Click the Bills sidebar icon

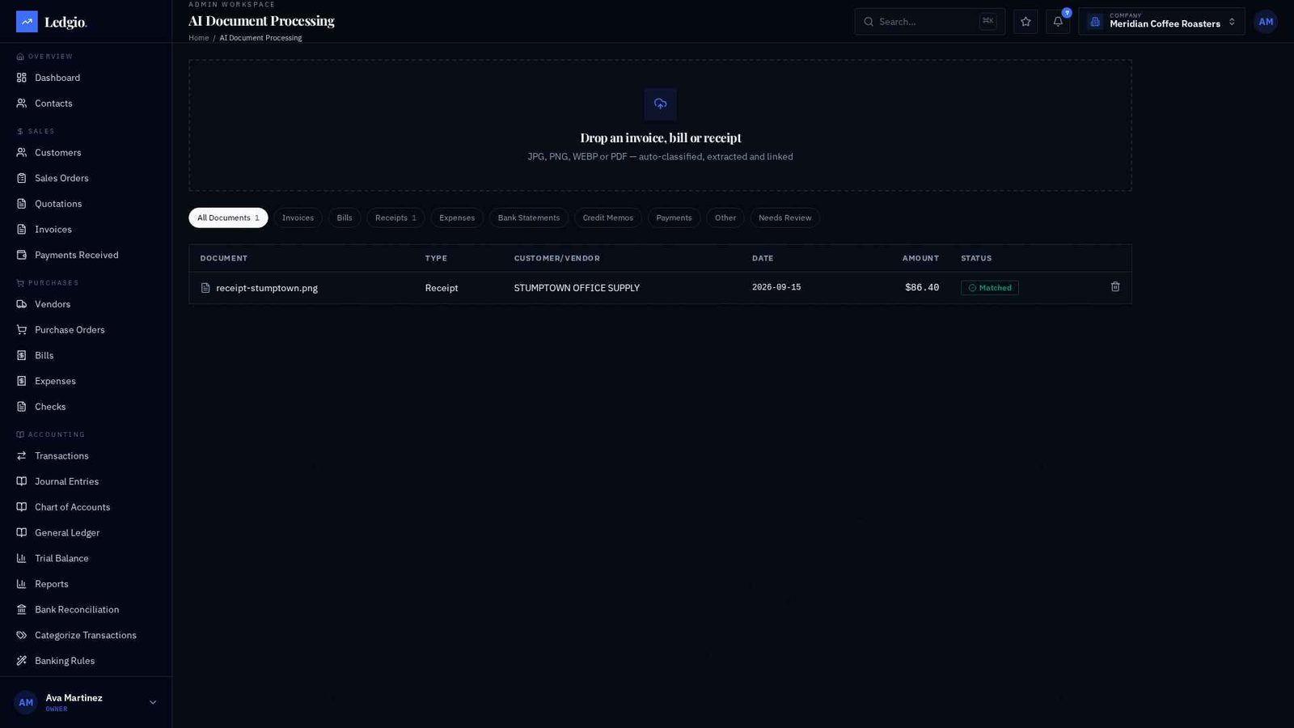[x=22, y=355]
